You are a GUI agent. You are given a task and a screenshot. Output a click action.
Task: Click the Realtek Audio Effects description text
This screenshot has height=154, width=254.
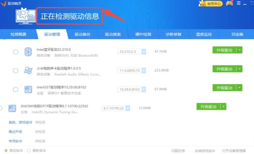(77, 74)
